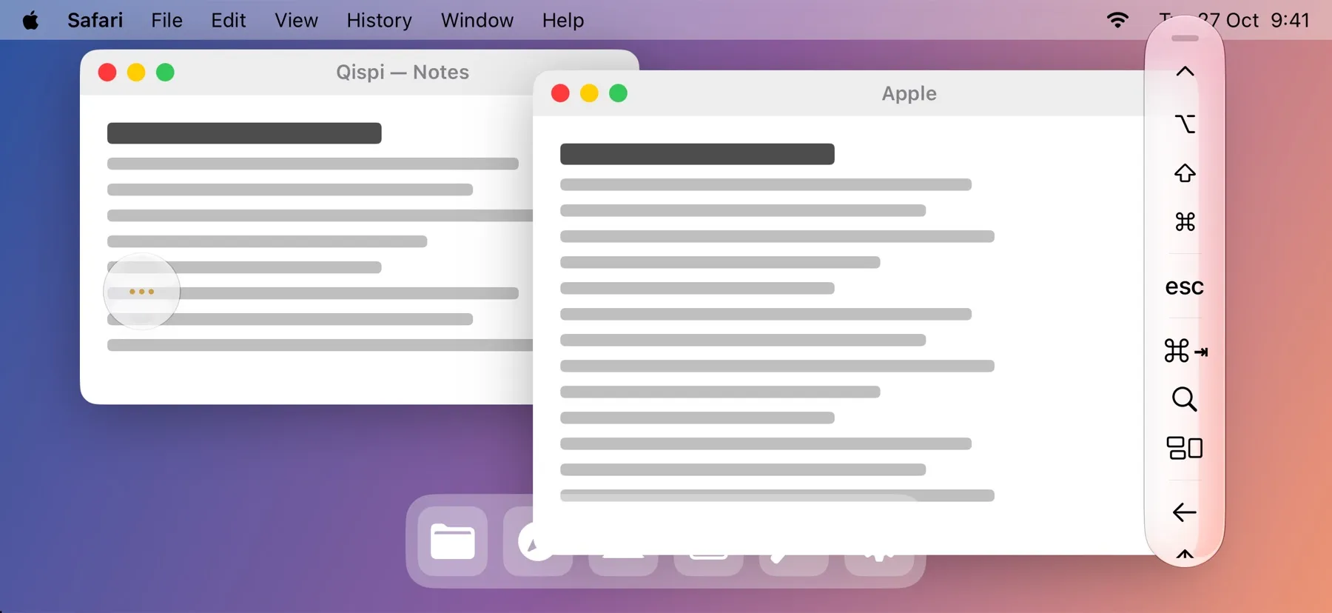Viewport: 1332px width, 613px height.
Task: Click the clock showing 9:41
Action: click(x=1290, y=20)
